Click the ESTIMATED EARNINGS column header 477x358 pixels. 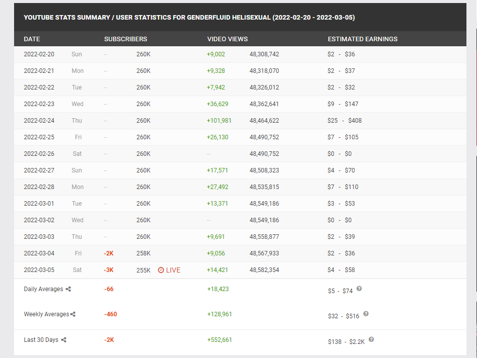coord(362,39)
